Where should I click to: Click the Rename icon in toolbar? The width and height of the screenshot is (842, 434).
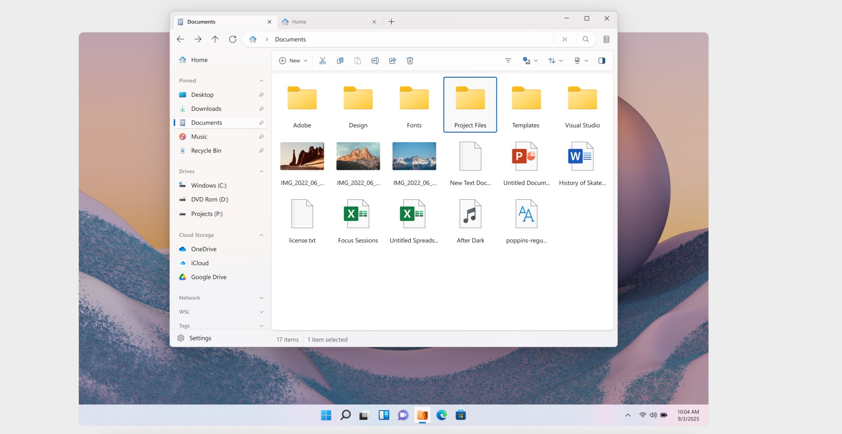[375, 60]
